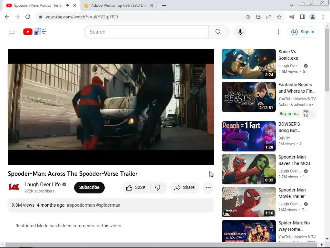
Task: Mute tab via speaker icon on Spooder-Man tab
Action: (68, 5)
